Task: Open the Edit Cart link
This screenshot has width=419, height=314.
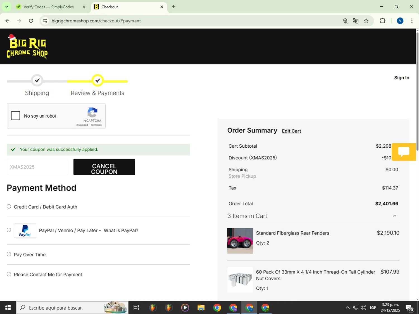Action: pos(291,131)
